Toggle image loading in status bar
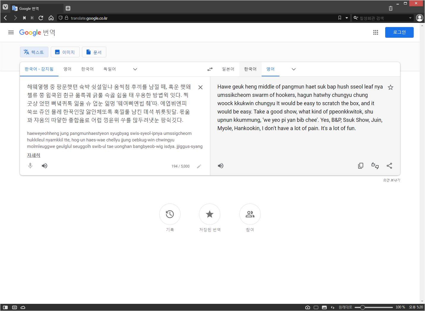This screenshot has height=311, width=425. pyautogui.click(x=324, y=307)
